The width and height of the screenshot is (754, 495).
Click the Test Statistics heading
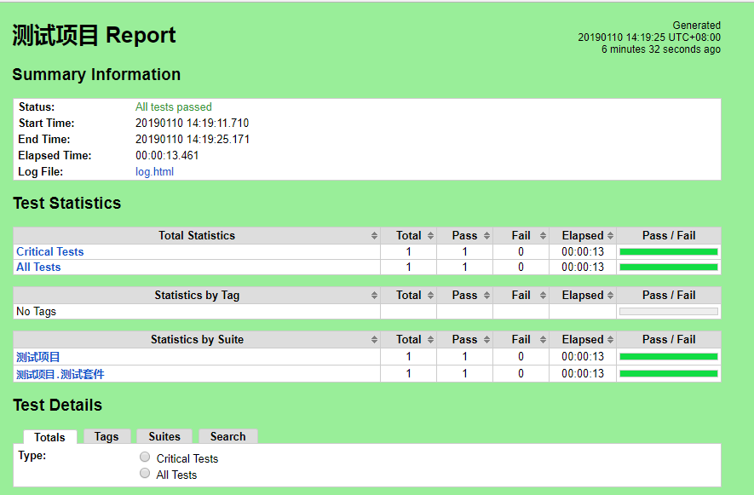click(x=66, y=203)
